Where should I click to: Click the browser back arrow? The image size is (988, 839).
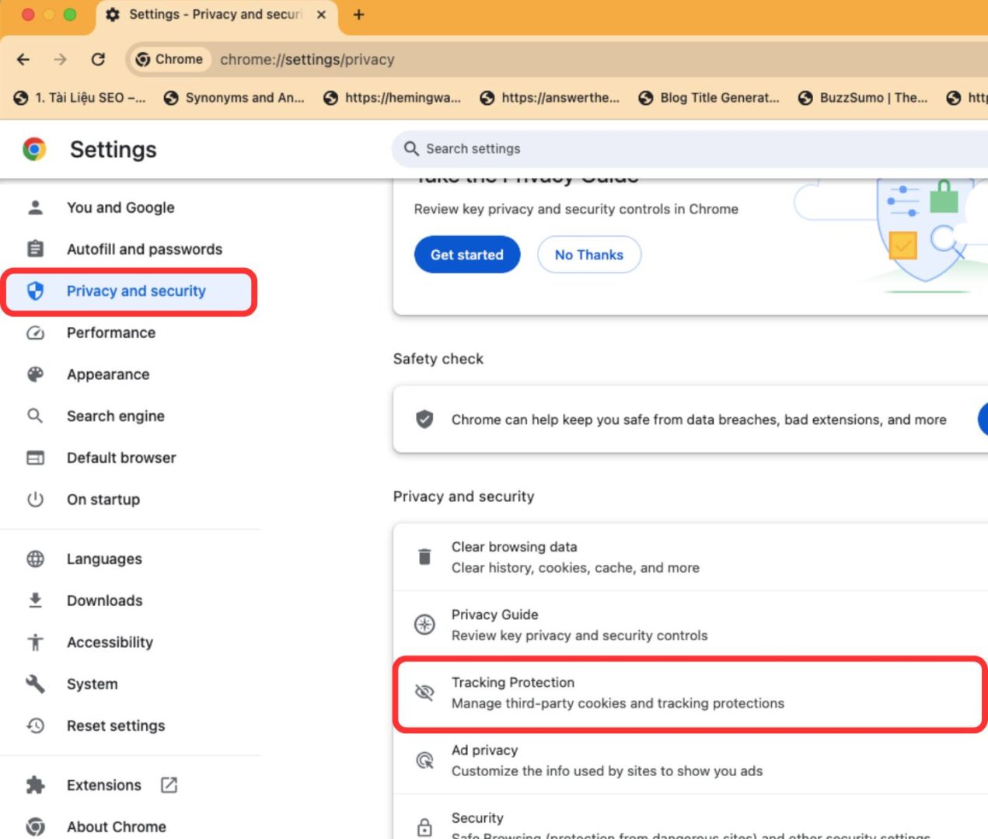pyautogui.click(x=23, y=59)
